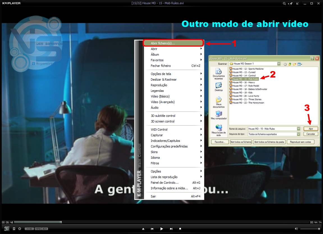Click the KMPlayer logo in title bar
The width and height of the screenshot is (323, 234).
pyautogui.click(x=11, y=3)
